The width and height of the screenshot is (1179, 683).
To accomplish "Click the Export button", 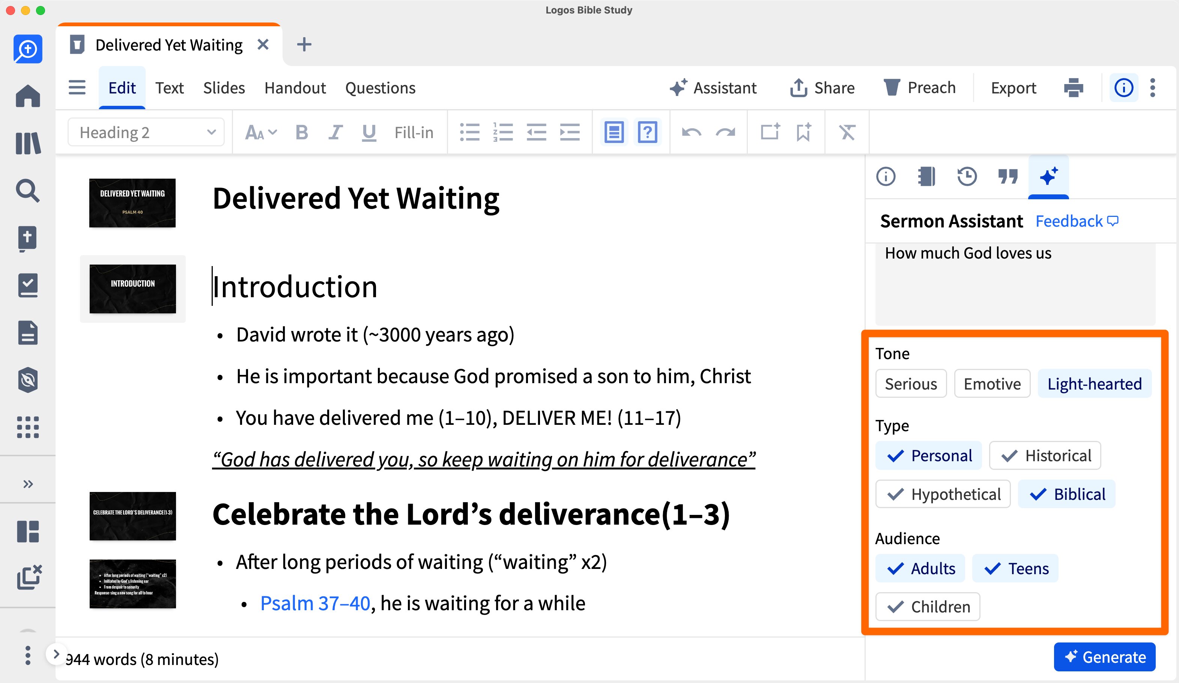I will [1014, 87].
